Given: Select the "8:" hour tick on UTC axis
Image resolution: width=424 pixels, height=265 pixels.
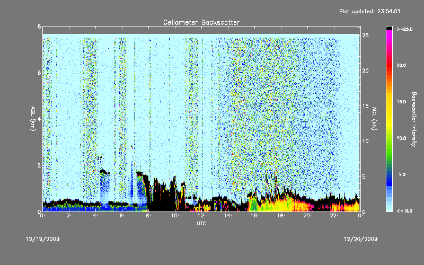Looking at the screenshot, I should pos(148,216).
